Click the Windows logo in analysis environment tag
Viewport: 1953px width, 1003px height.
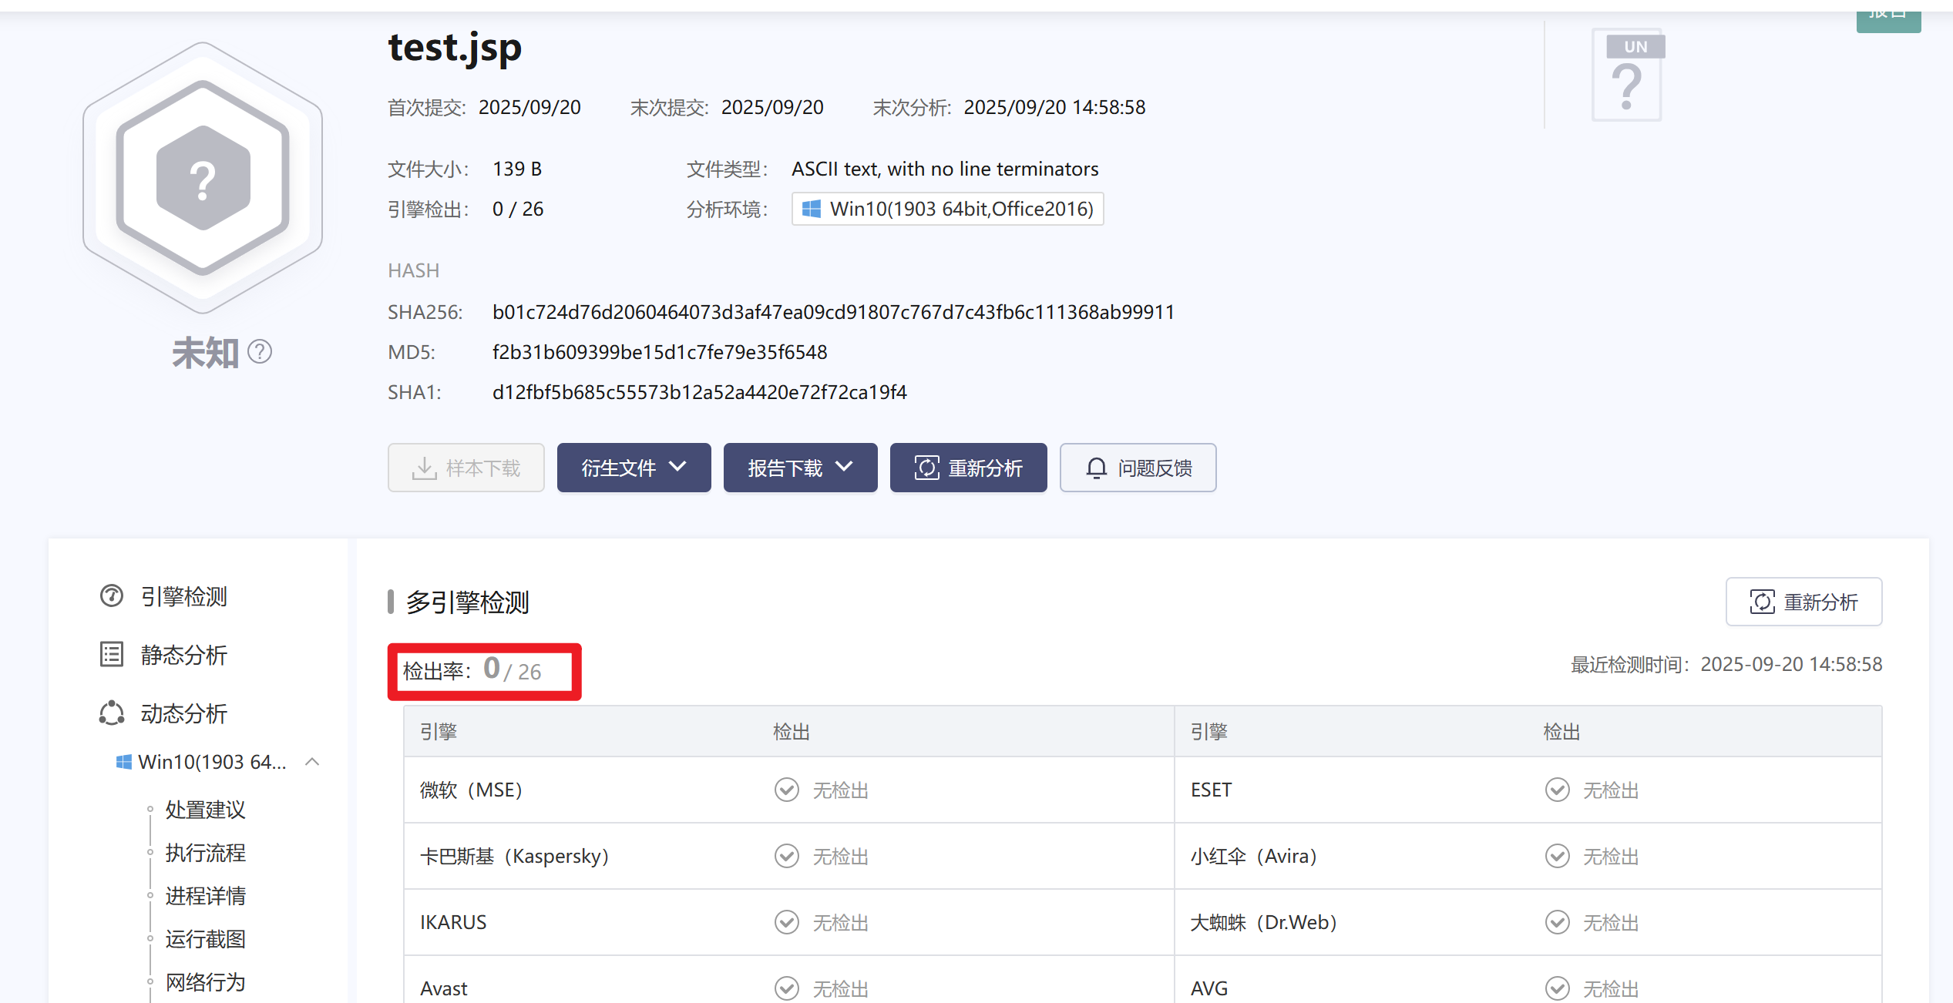click(811, 209)
